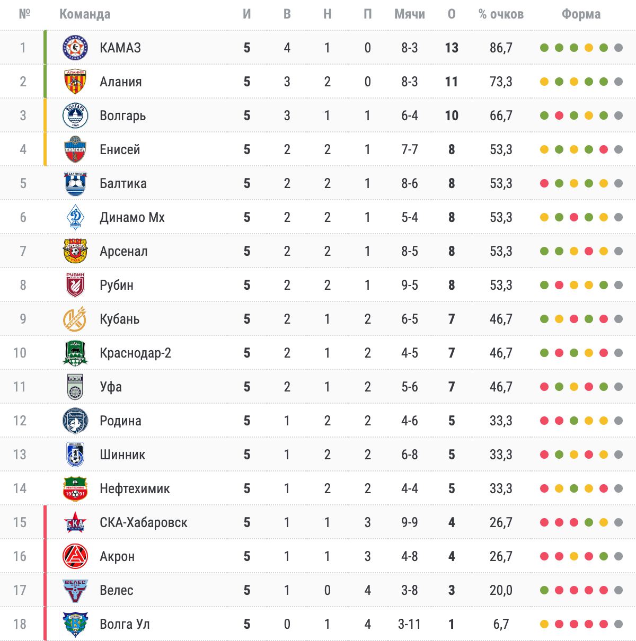636x641 pixels.
Task: Sort standings by % очков header
Action: 501,14
